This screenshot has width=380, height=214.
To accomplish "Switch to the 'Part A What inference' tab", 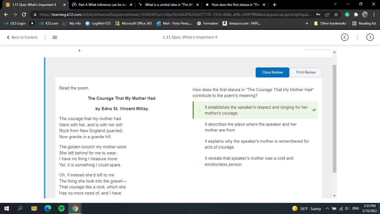I will [102, 5].
